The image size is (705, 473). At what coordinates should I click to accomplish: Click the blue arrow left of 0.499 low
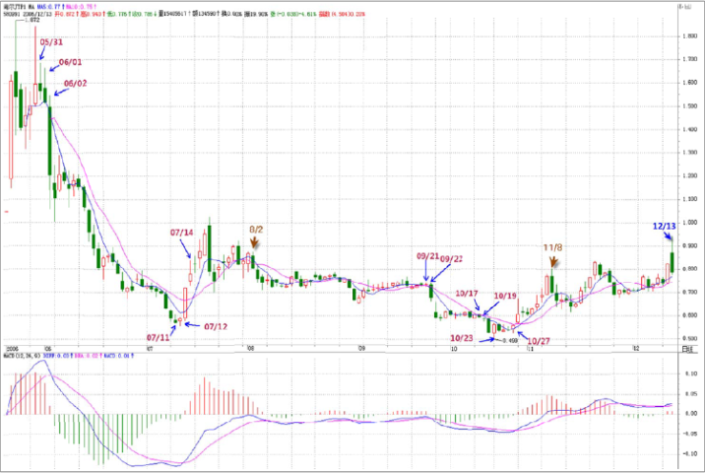[486, 341]
